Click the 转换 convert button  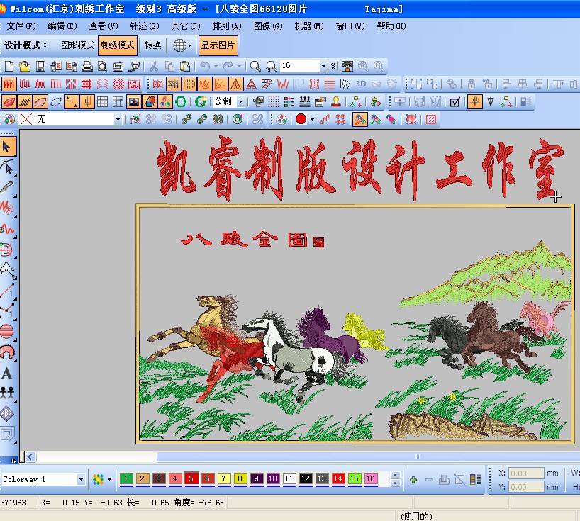click(x=152, y=45)
